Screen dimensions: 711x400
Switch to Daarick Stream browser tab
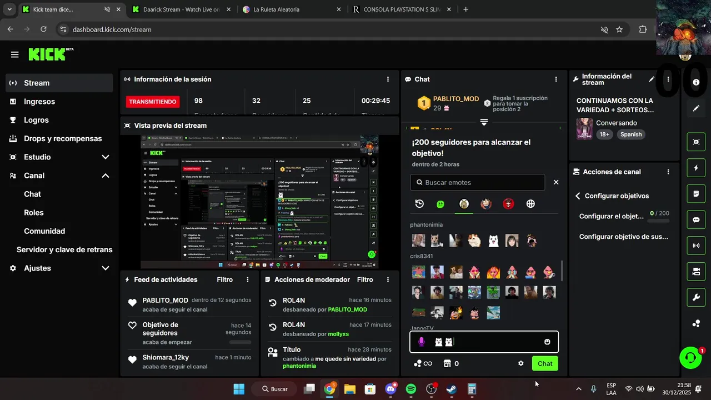click(181, 9)
